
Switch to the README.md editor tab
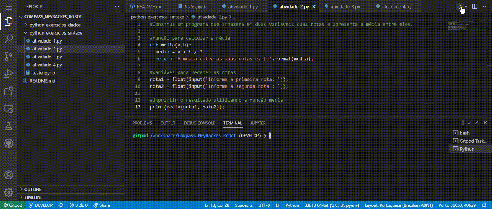149,6
